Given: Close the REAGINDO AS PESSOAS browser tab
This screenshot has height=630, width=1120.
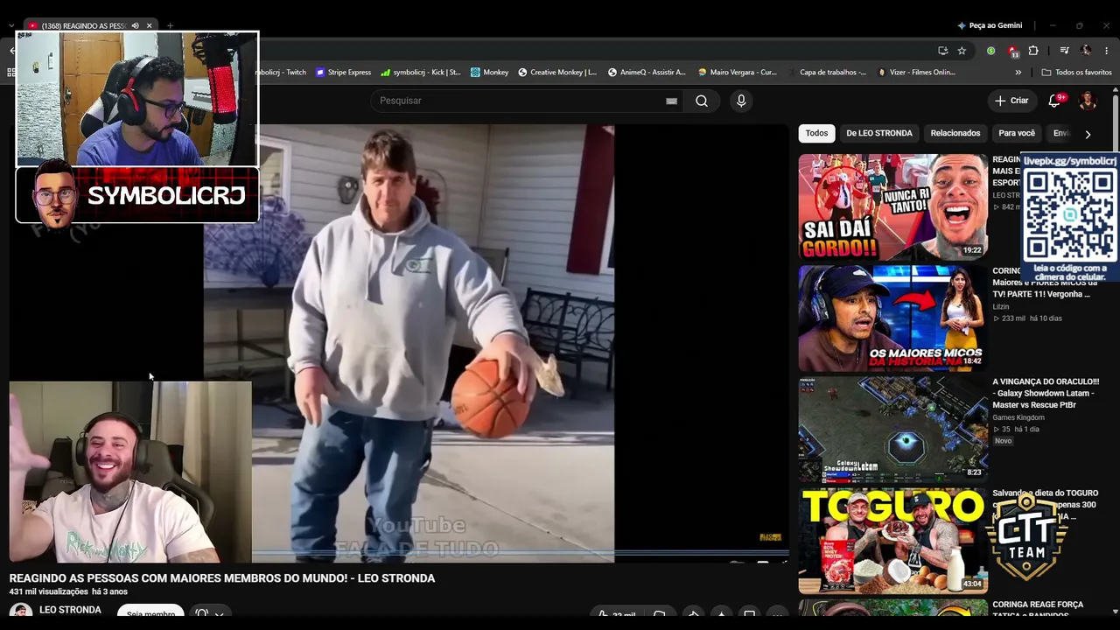Looking at the screenshot, I should tap(149, 26).
